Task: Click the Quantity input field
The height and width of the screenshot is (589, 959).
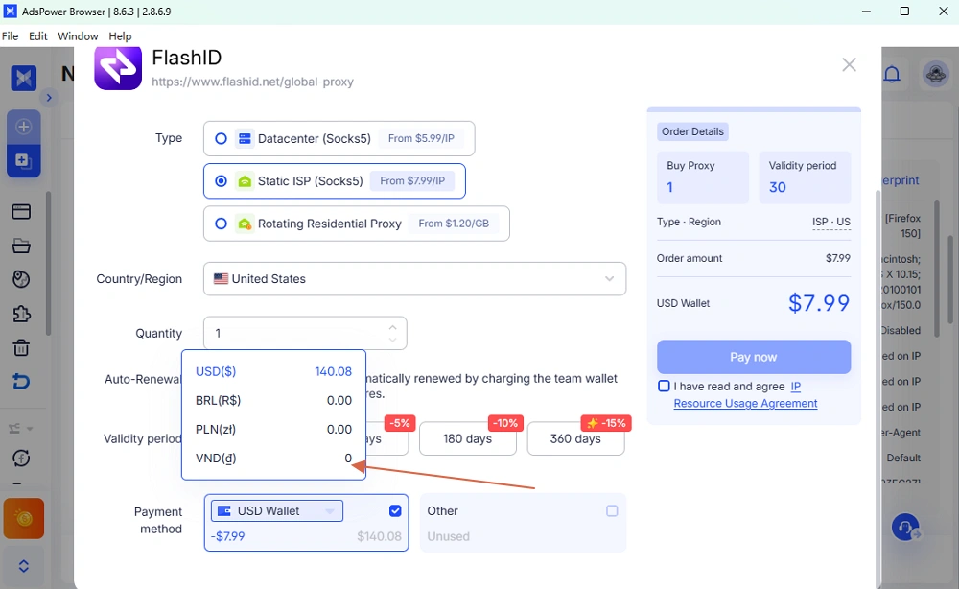Action: [305, 333]
